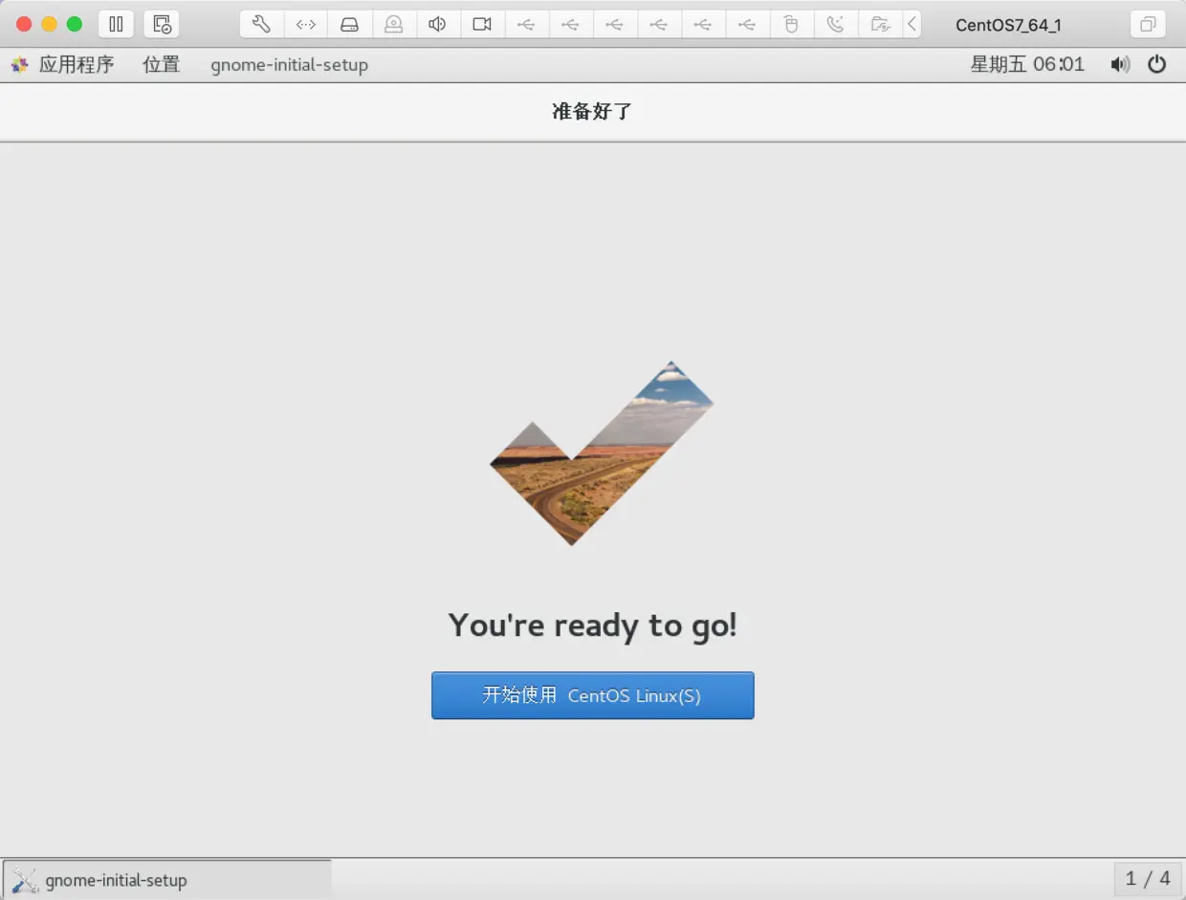Click the network adapter icon
Image resolution: width=1186 pixels, height=900 pixels.
[305, 24]
